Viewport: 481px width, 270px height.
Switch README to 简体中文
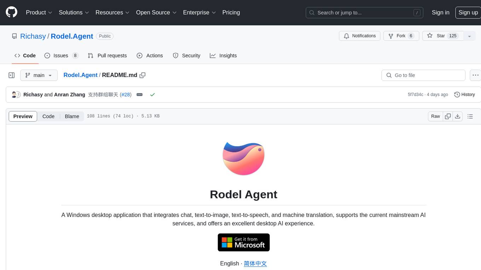click(x=255, y=263)
